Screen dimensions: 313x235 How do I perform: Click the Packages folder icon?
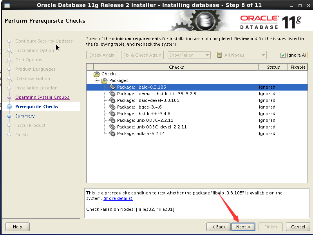105,80
